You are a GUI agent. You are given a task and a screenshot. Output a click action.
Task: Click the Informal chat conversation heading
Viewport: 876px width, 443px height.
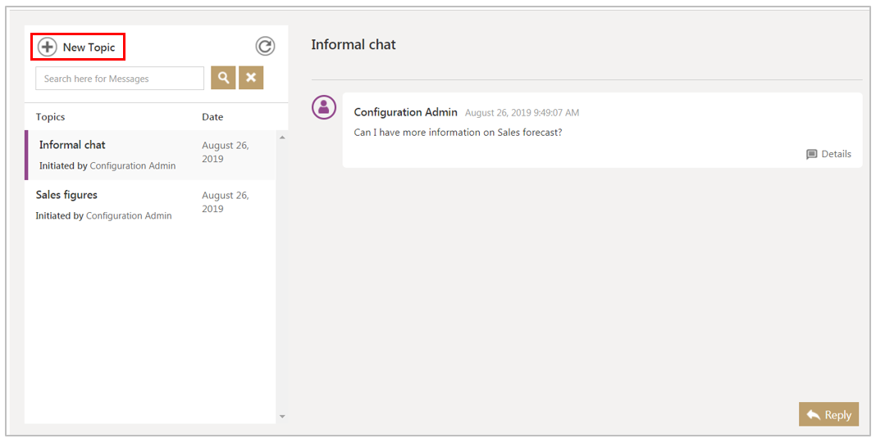(353, 45)
